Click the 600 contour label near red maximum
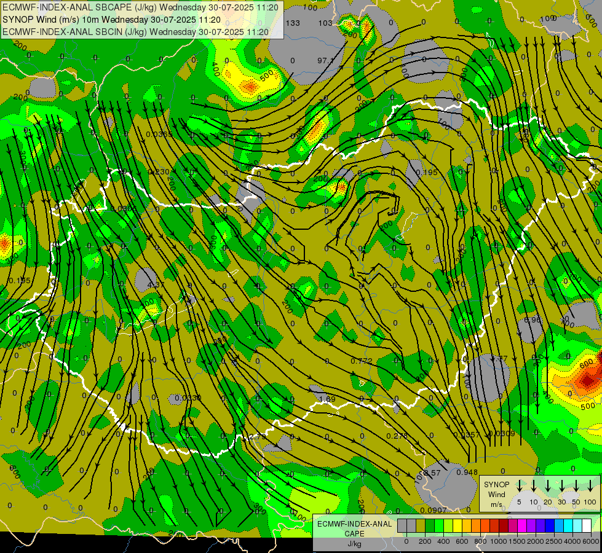 (587, 365)
